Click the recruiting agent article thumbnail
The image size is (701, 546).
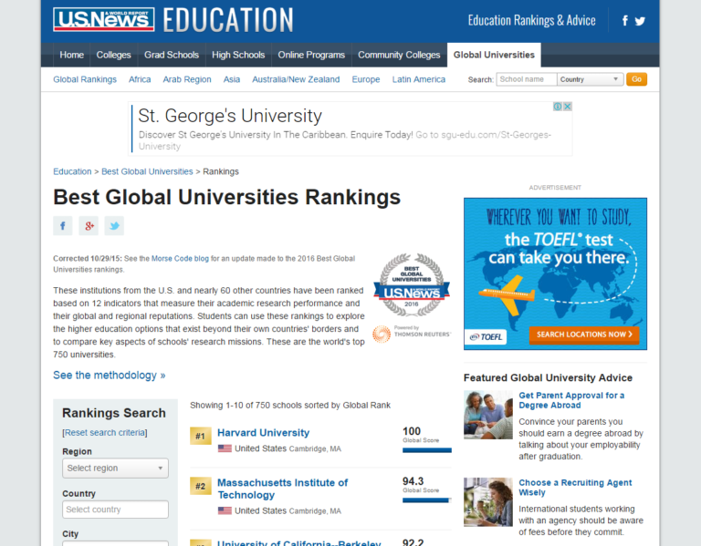click(488, 502)
